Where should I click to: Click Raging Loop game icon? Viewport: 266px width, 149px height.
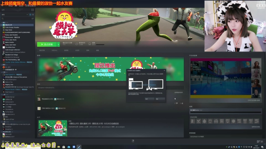[4, 84]
